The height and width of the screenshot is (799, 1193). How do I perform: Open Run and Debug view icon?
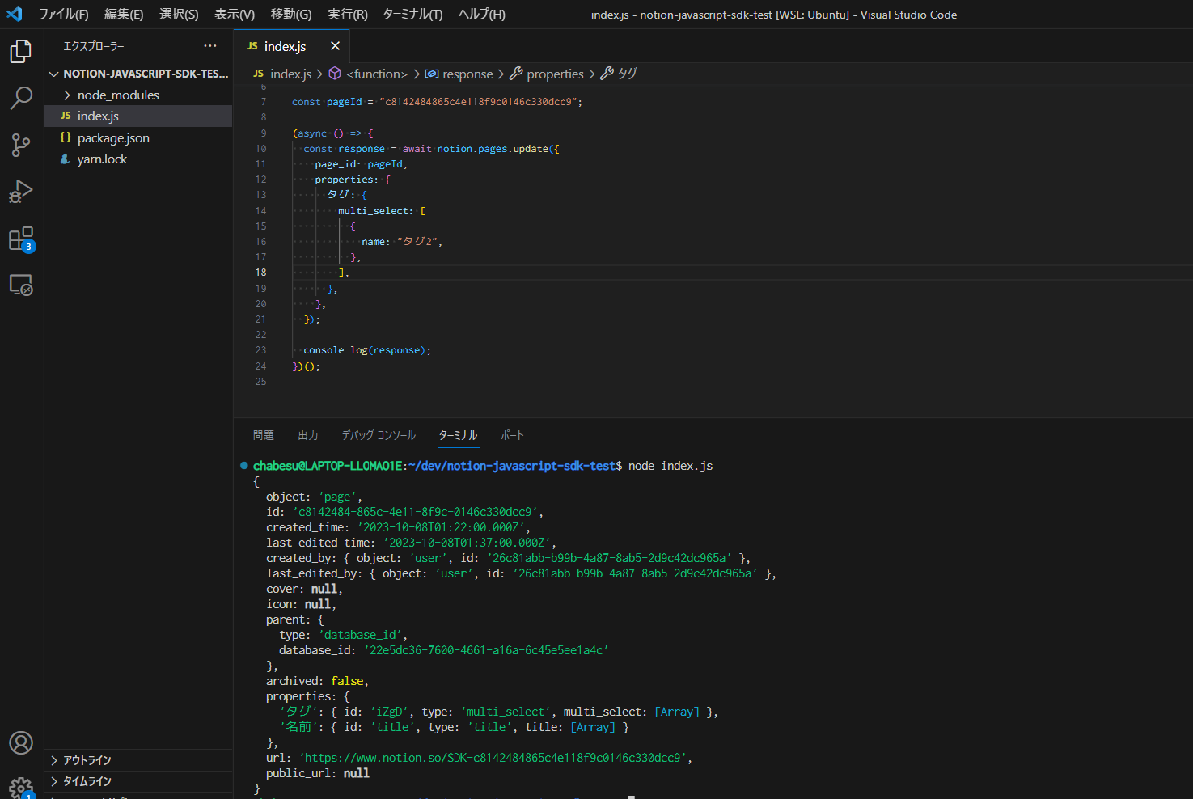[21, 192]
